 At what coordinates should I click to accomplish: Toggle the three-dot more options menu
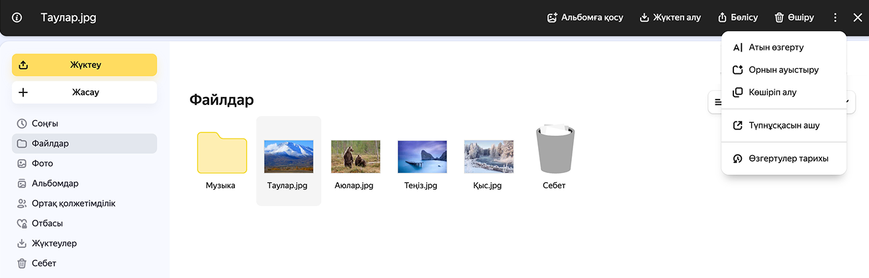[835, 18]
